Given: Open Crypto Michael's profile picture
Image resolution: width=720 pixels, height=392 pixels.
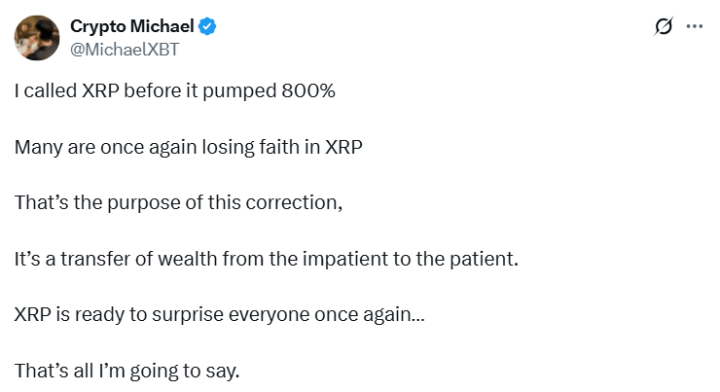Looking at the screenshot, I should [x=36, y=36].
